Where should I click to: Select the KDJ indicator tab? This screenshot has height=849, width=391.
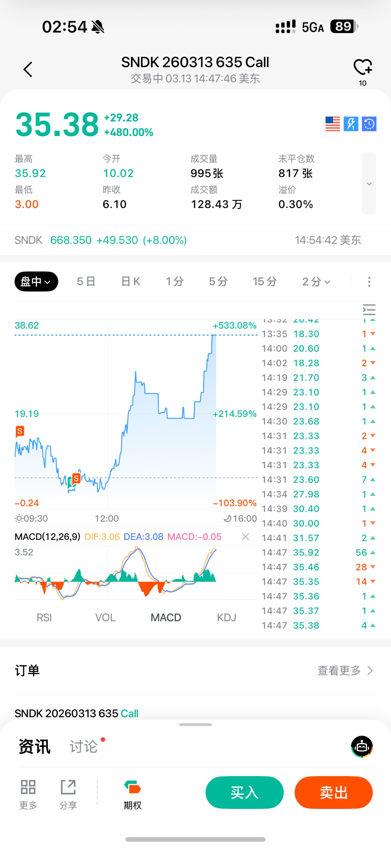point(226,617)
